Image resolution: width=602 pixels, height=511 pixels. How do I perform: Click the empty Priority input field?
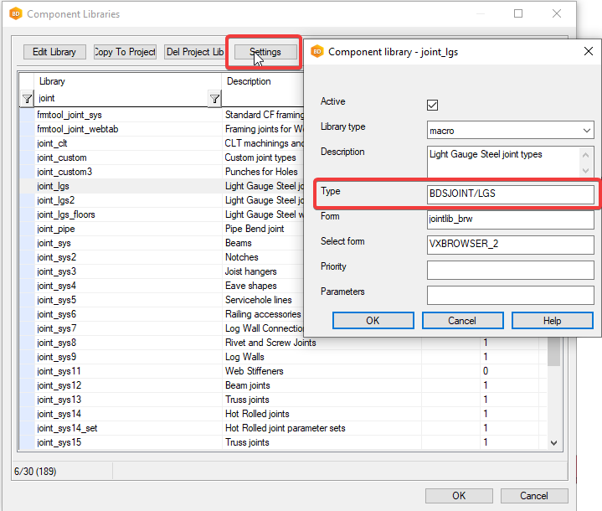[x=511, y=270]
